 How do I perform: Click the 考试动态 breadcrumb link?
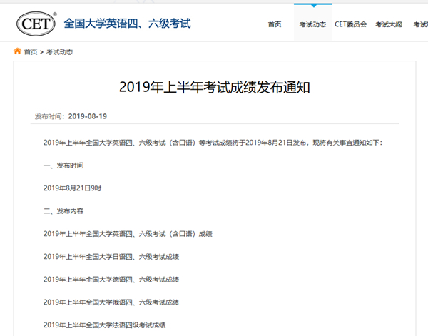60,52
